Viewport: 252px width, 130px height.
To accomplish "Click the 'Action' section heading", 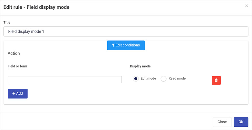I will 14,53.
